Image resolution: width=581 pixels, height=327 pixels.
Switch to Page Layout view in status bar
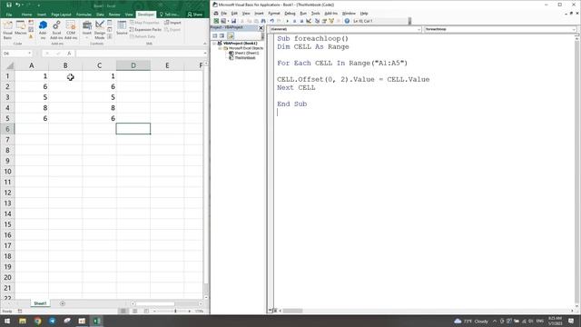[x=135, y=311]
